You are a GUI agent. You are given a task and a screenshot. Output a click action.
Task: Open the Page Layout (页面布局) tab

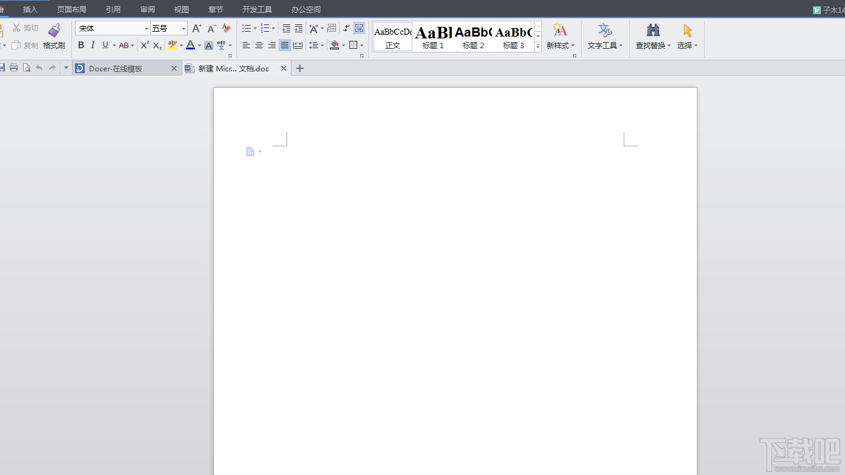coord(72,9)
